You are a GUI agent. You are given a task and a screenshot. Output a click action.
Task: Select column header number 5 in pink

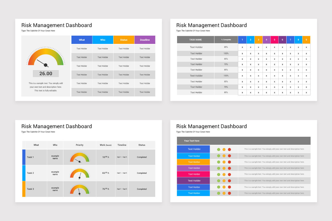(274, 40)
